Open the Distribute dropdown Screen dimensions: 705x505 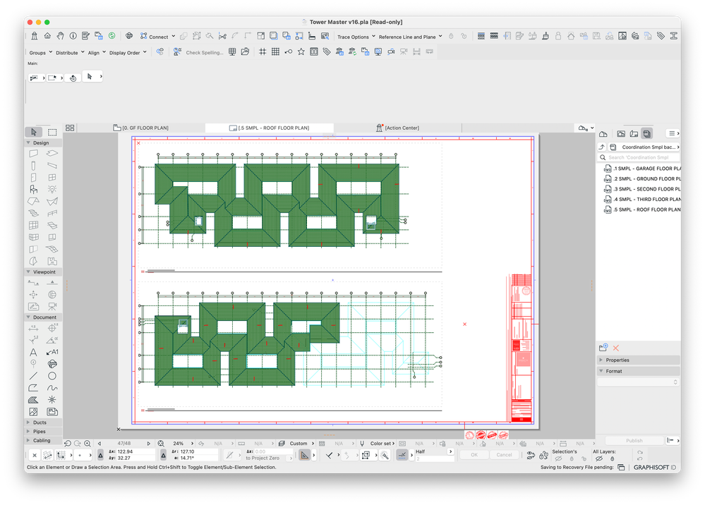click(x=70, y=53)
